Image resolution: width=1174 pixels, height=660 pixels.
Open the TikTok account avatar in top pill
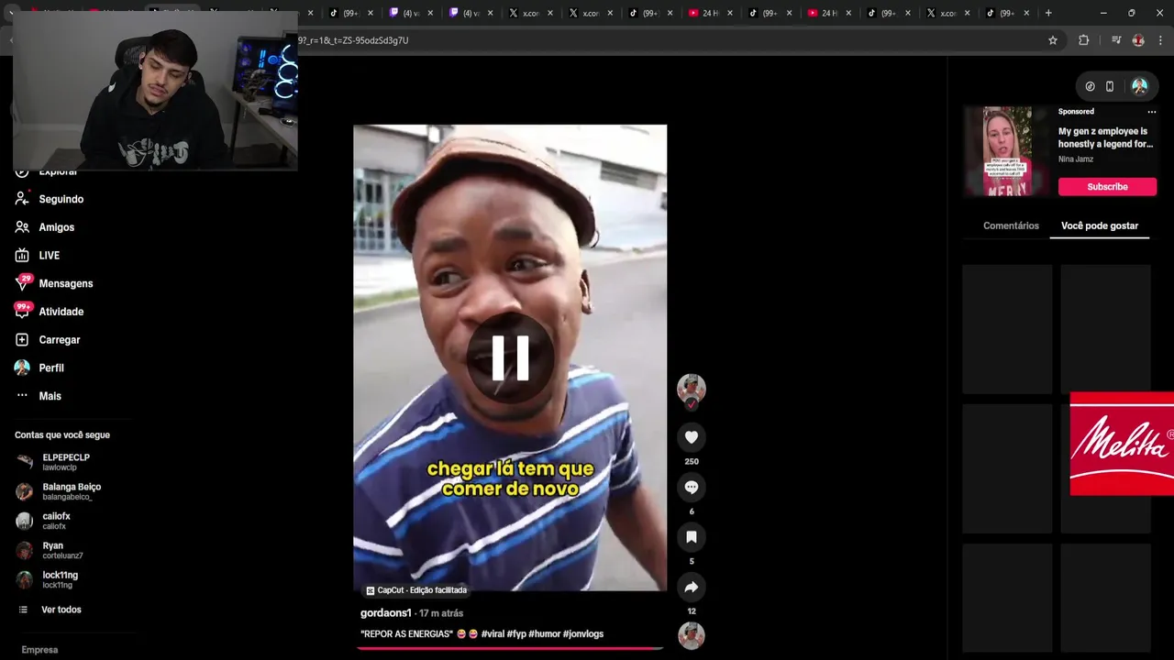pos(1140,86)
